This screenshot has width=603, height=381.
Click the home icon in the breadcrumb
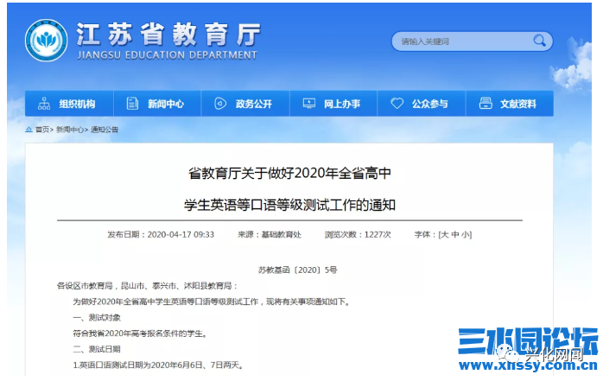point(29,130)
